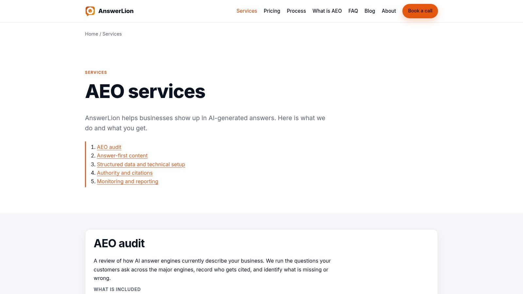Open the About nav link
Viewport: 523px width, 294px height.
389,11
